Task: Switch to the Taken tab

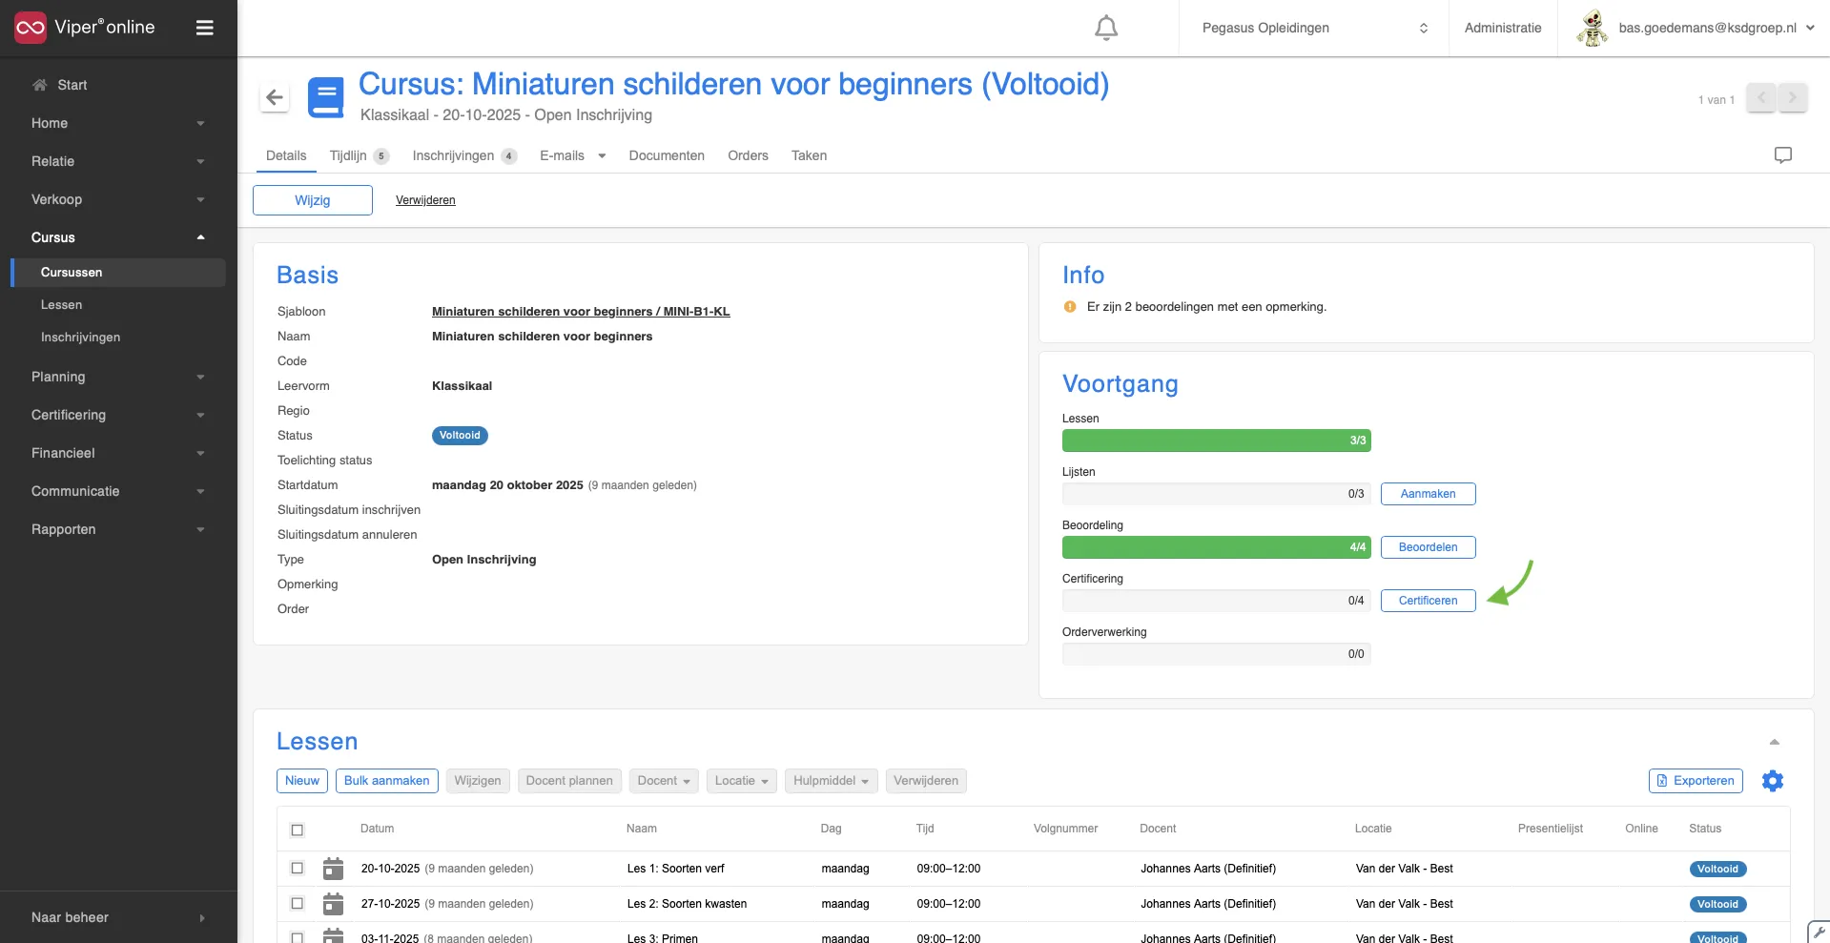Action: click(809, 155)
